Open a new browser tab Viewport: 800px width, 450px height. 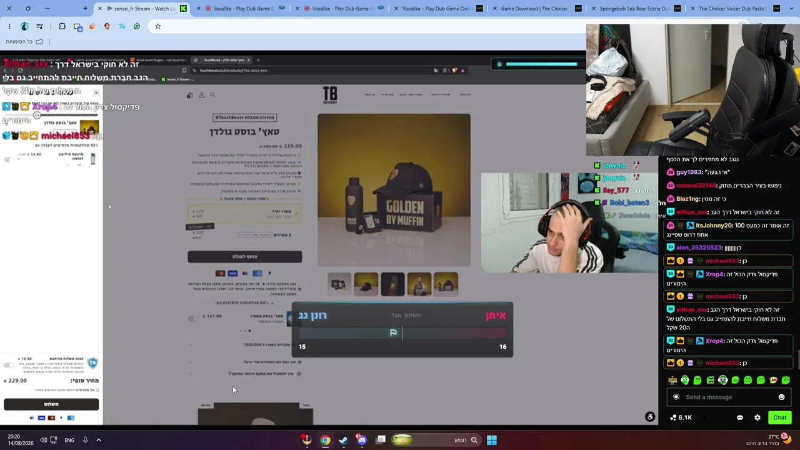[x=85, y=9]
